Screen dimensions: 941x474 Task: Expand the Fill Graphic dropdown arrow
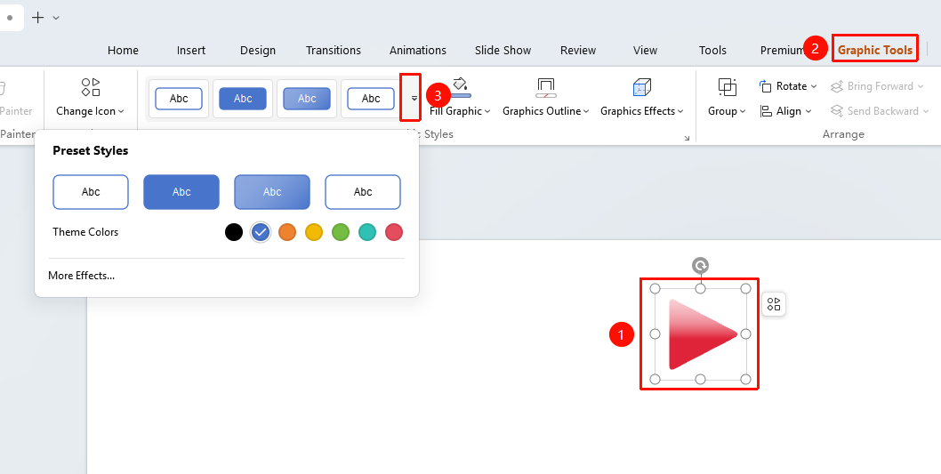[487, 111]
